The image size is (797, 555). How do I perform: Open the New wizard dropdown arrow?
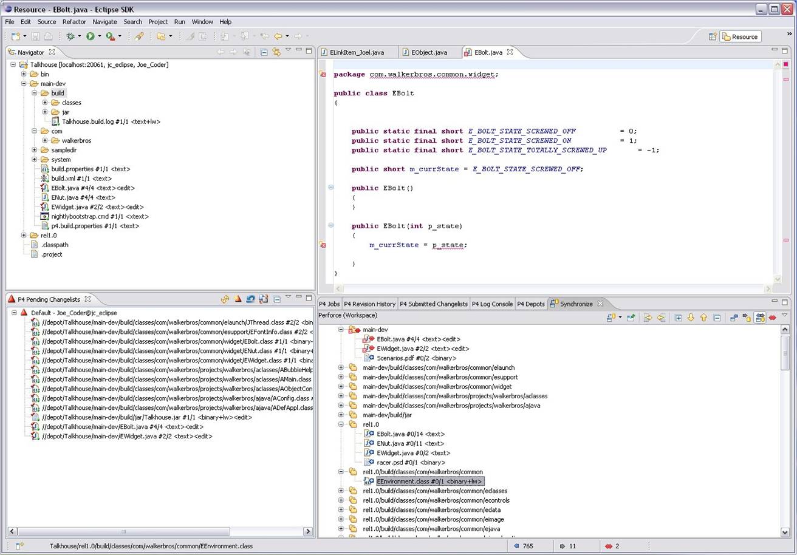point(25,37)
